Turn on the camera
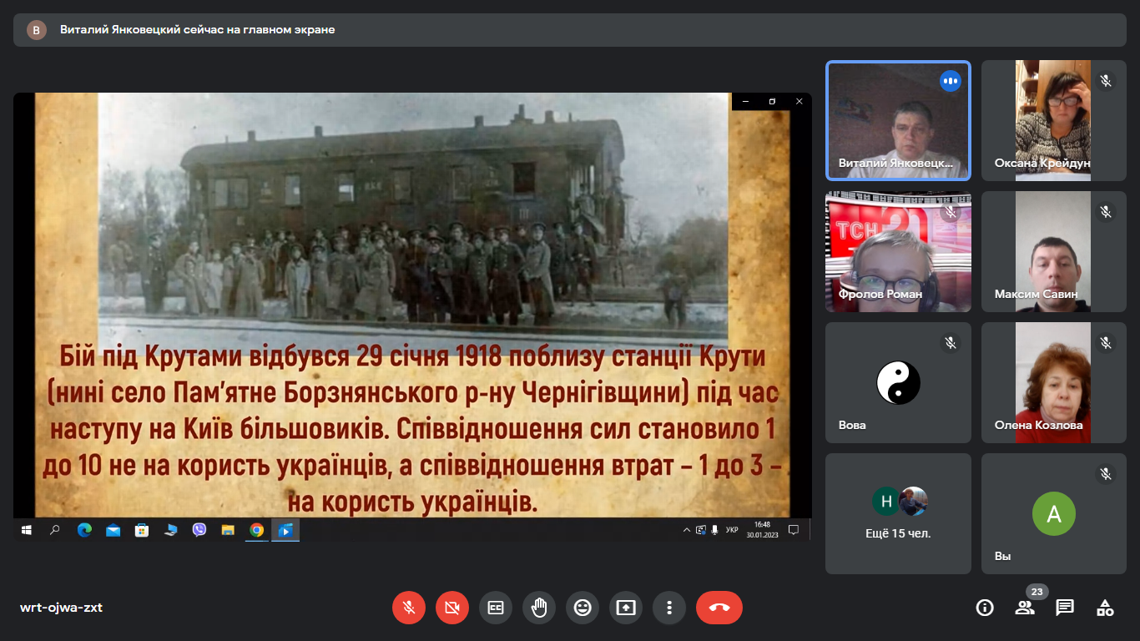Image resolution: width=1140 pixels, height=641 pixels. click(452, 608)
